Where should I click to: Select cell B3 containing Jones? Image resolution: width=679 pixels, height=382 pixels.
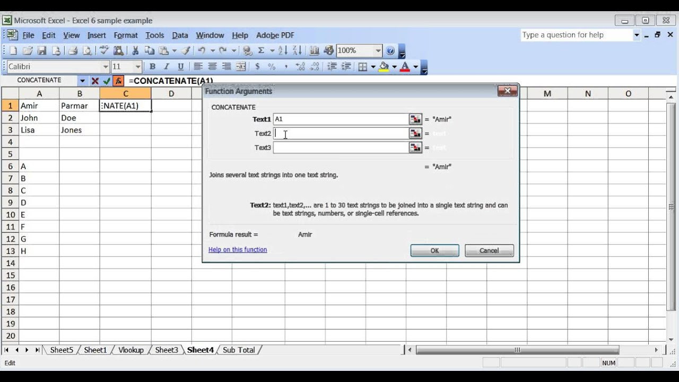(x=80, y=130)
